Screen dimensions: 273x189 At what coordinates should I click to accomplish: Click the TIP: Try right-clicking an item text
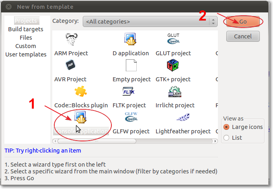tap(43, 151)
